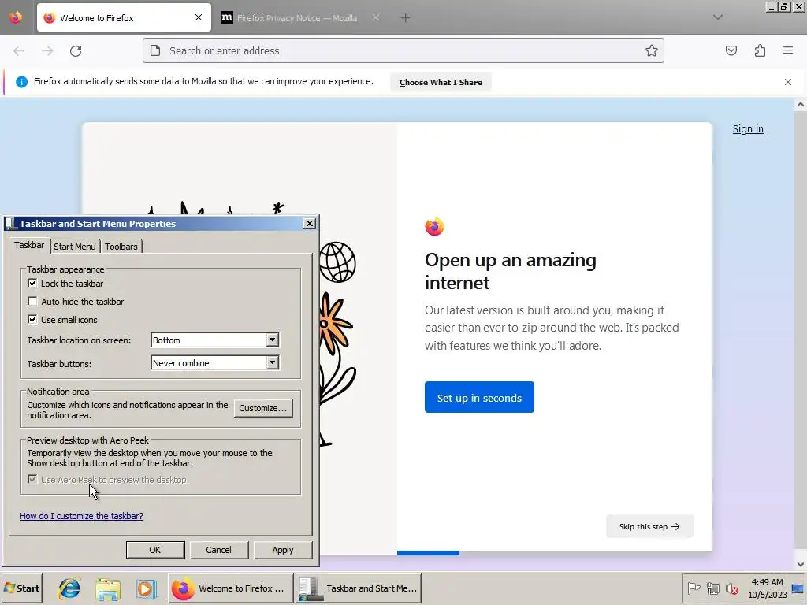Screen dimensions: 807x605
Task: Click the muted volume tray icon
Action: 731,588
